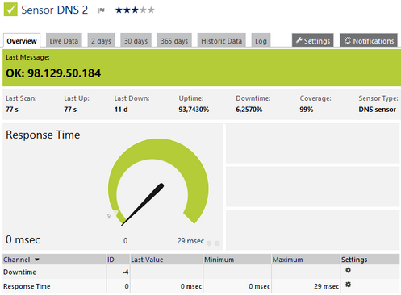Click the Coverage value 99%
This screenshot has width=401, height=295.
pos(307,110)
